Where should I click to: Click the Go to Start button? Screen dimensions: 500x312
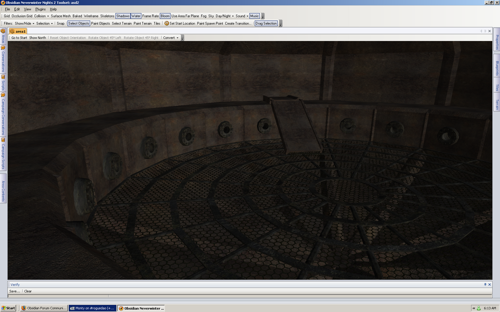19,38
